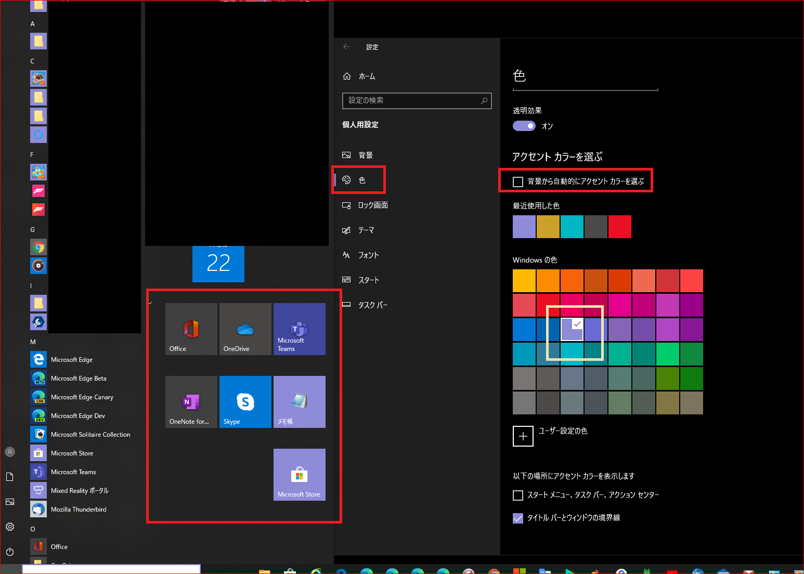804x574 pixels.
Task: Pick the recent dark gray color swatch
Action: tap(596, 227)
